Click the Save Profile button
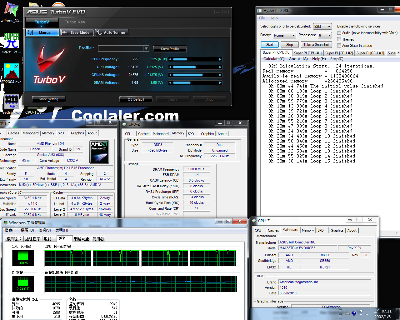The image size is (400, 320). click(x=170, y=49)
